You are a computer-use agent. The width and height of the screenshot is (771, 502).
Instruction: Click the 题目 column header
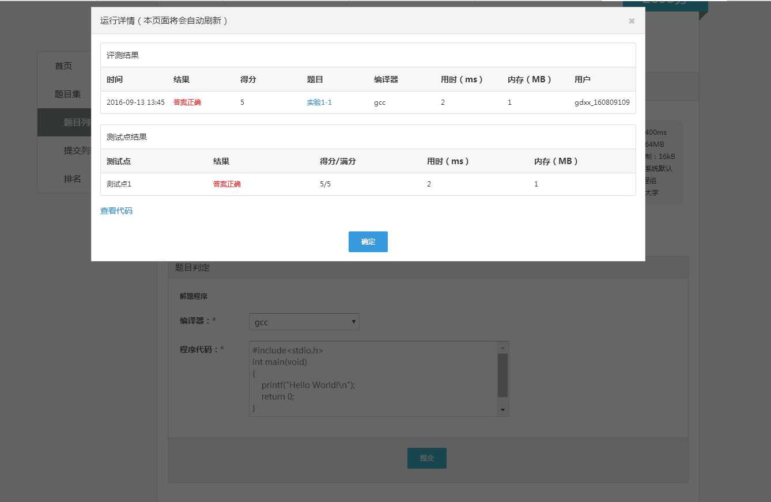(315, 79)
